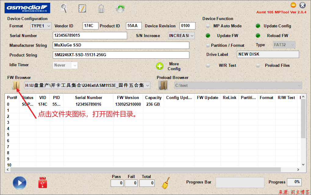Toggle Update FW option
The width and height of the screenshot is (311, 195).
click(x=208, y=36)
